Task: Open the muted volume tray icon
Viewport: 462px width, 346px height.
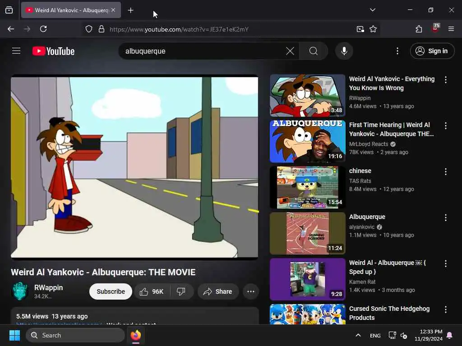Action: (x=404, y=335)
